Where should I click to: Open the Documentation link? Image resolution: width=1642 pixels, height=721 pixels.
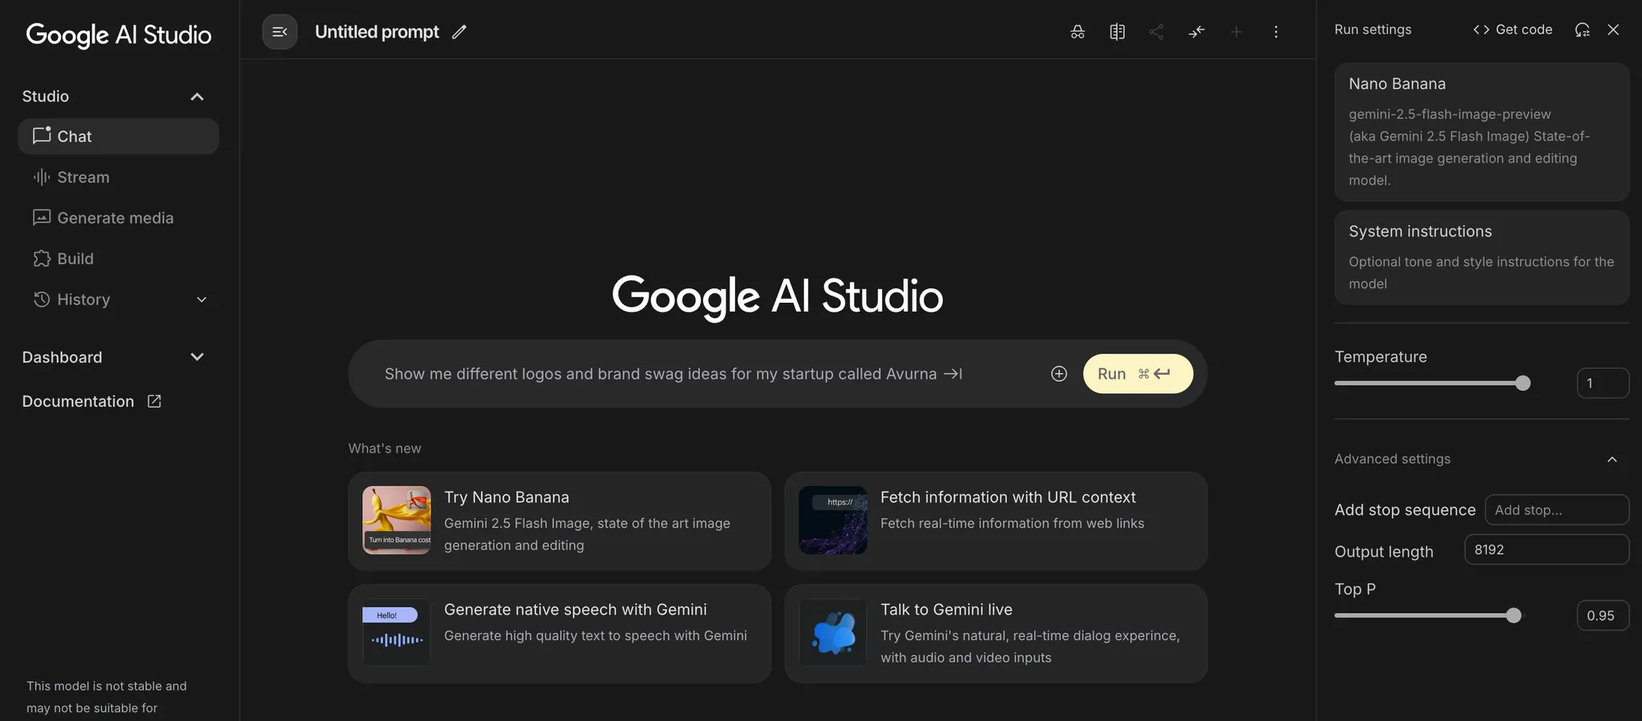point(91,401)
